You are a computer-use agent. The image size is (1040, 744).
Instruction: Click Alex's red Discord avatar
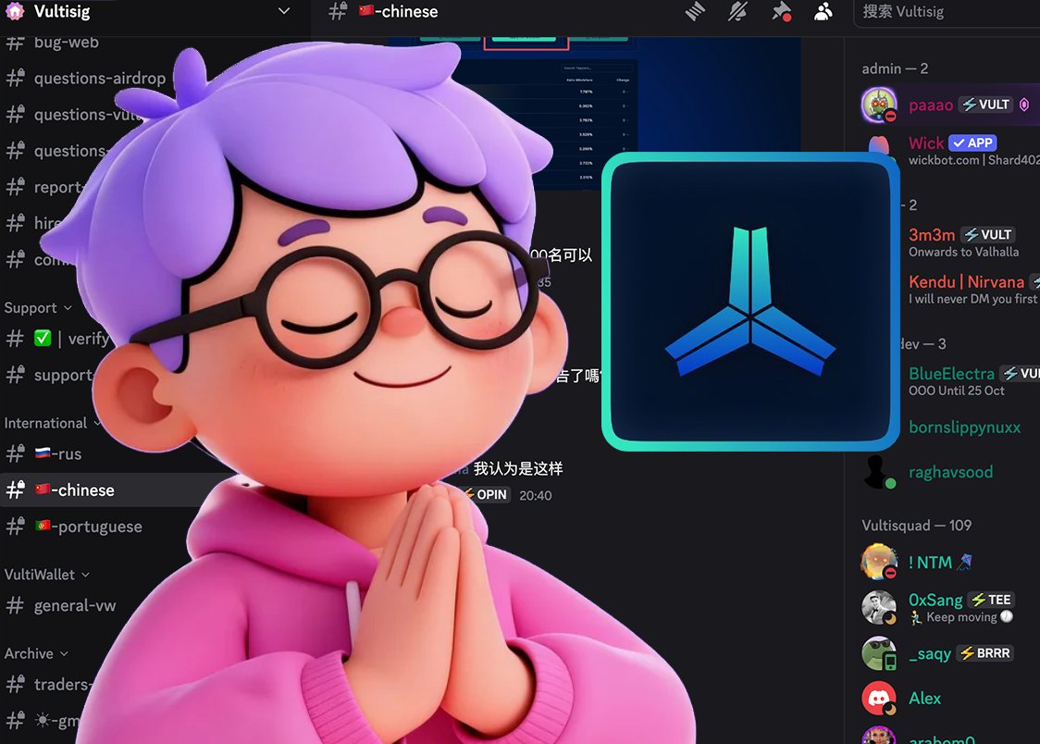[x=879, y=699]
